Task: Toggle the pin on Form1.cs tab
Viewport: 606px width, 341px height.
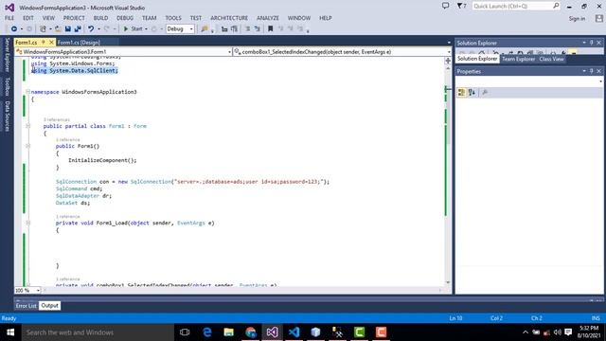Action: (44, 42)
